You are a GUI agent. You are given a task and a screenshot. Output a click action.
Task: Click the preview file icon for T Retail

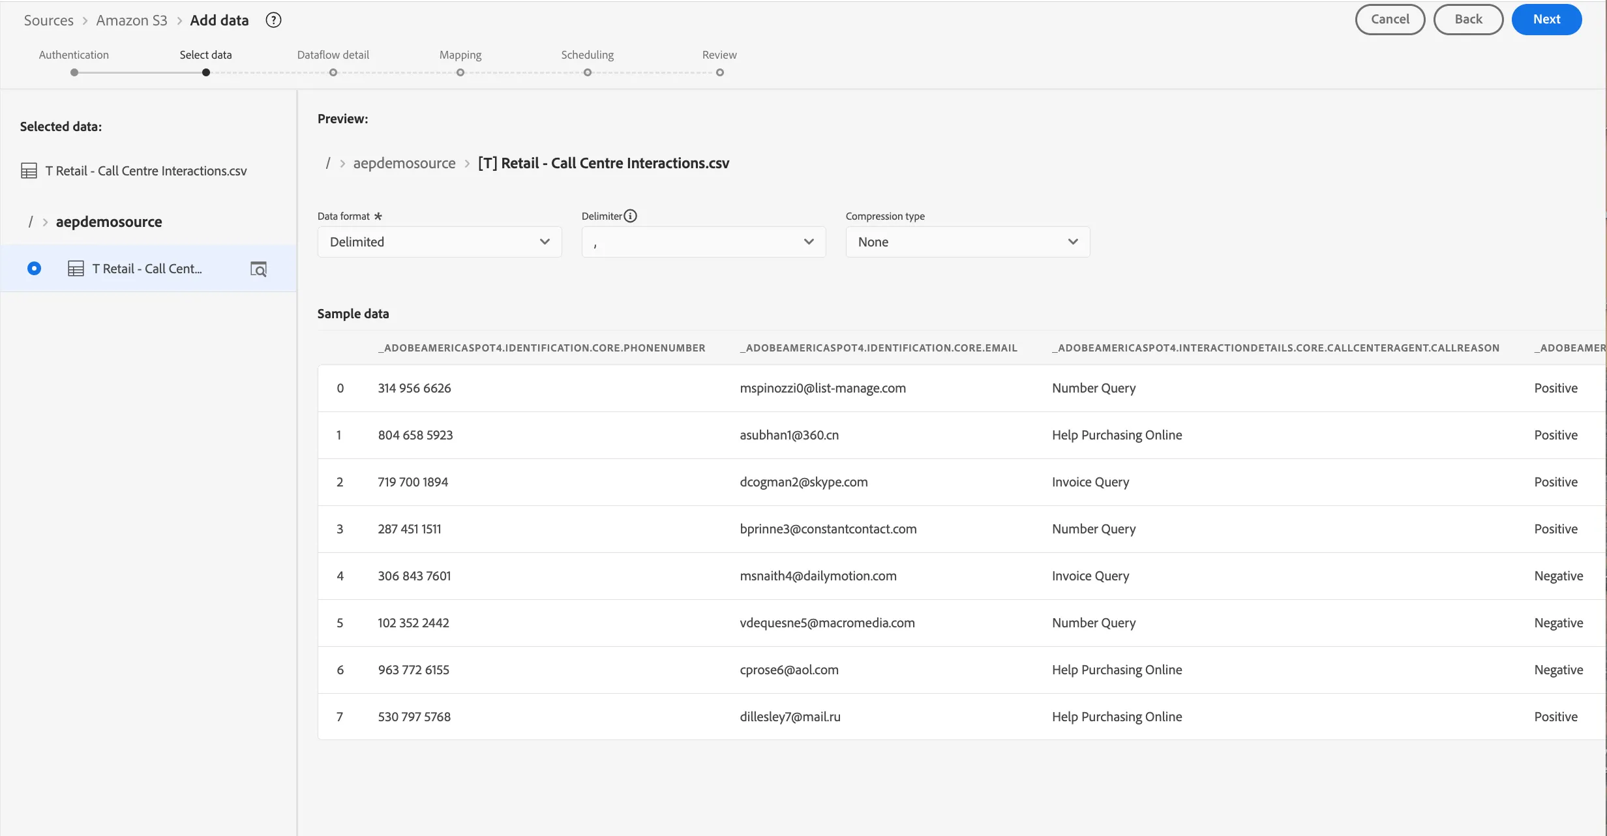[x=258, y=269]
